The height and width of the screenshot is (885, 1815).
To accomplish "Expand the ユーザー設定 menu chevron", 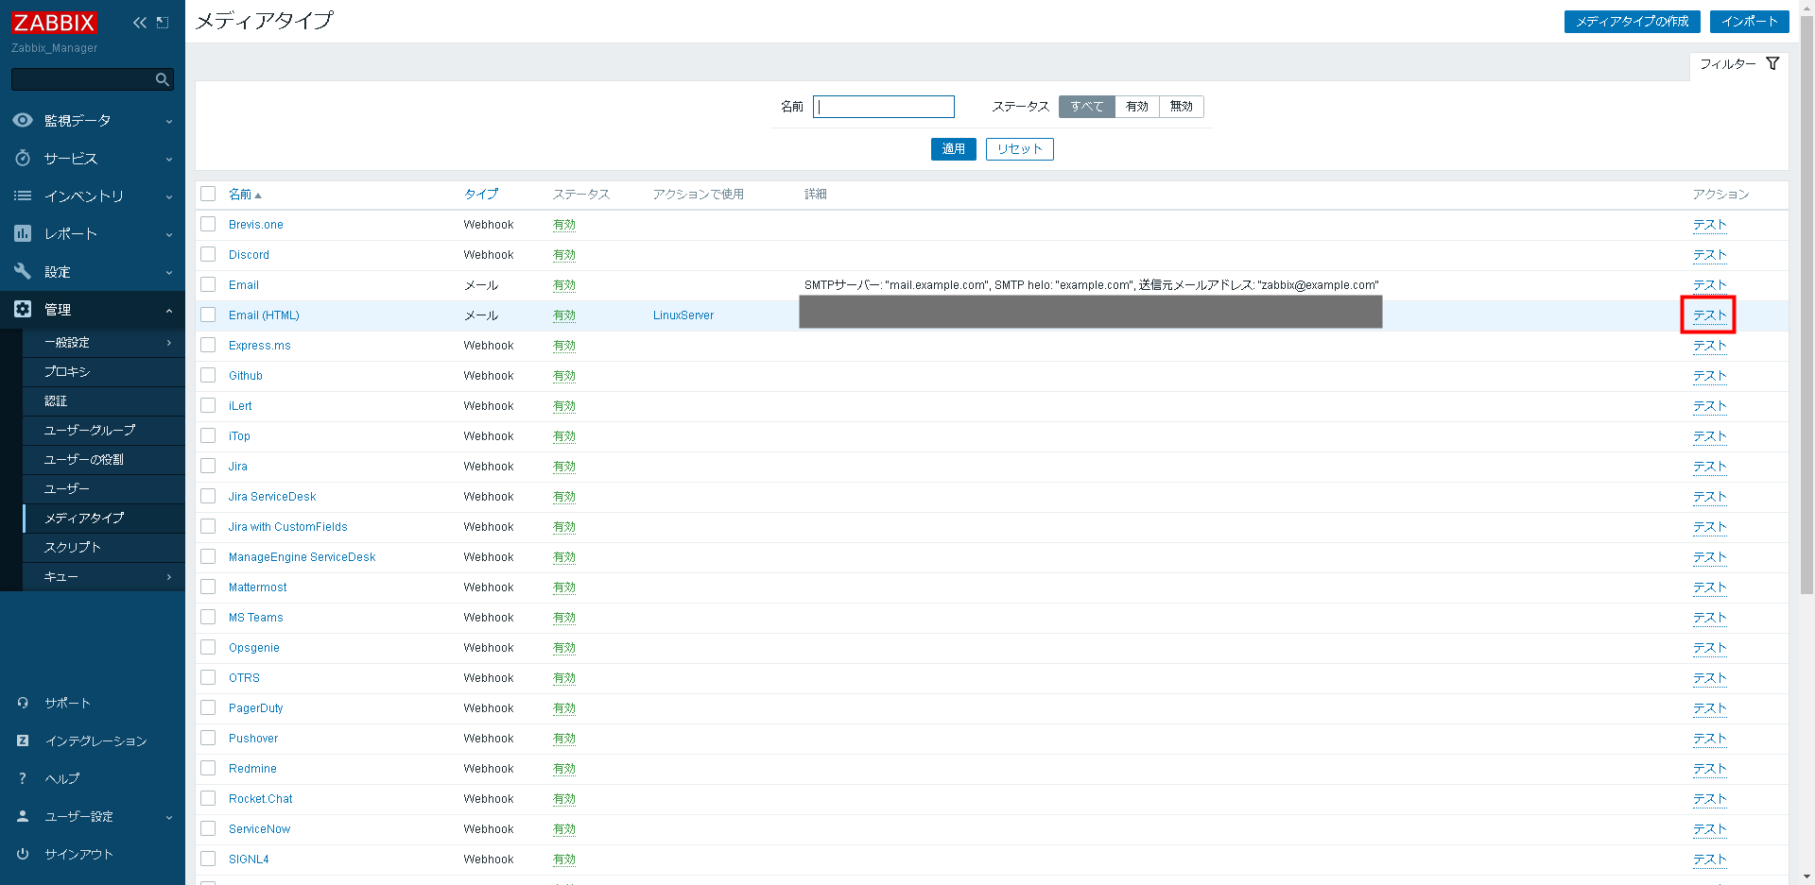I will click(x=169, y=817).
